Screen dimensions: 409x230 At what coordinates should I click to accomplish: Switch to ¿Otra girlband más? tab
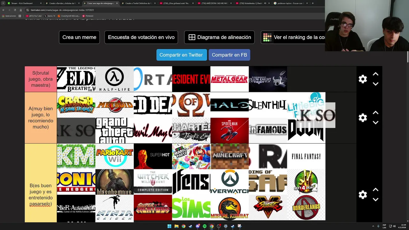tap(176, 3)
